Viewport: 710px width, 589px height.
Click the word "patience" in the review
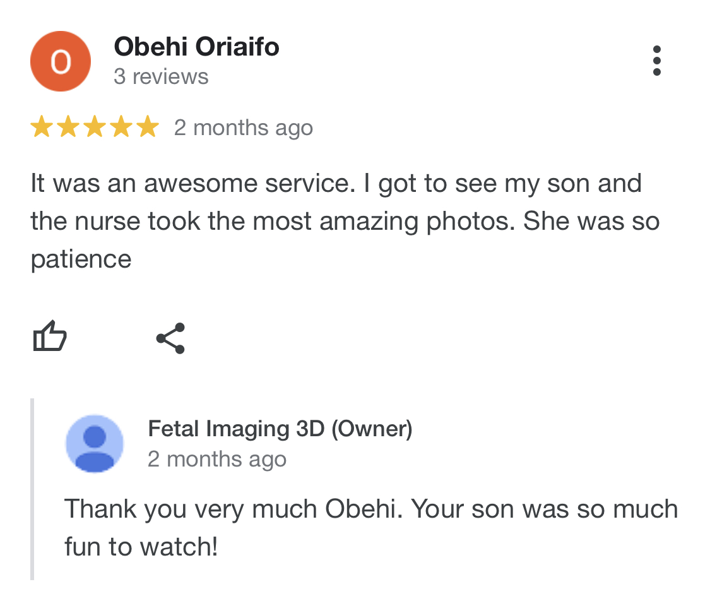click(81, 259)
